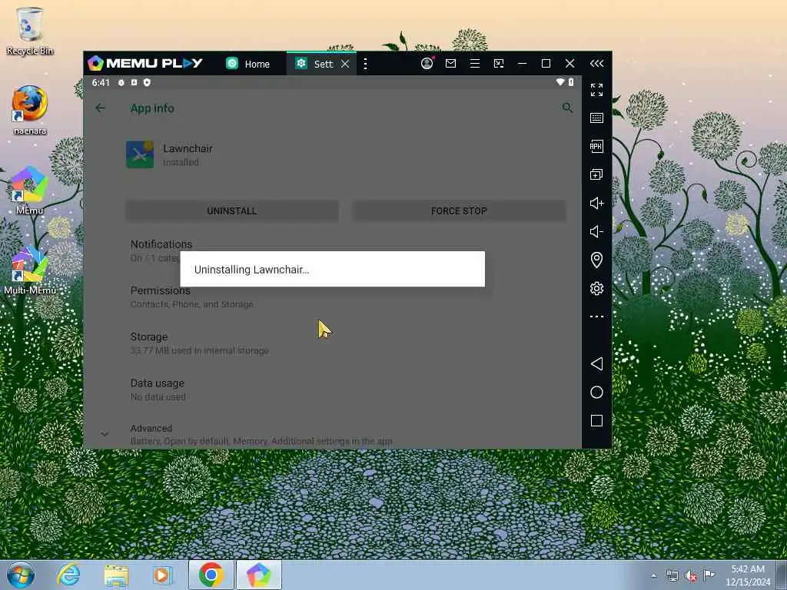The height and width of the screenshot is (590, 787).
Task: Click the MEmu taskbar button
Action: pyautogui.click(x=258, y=575)
